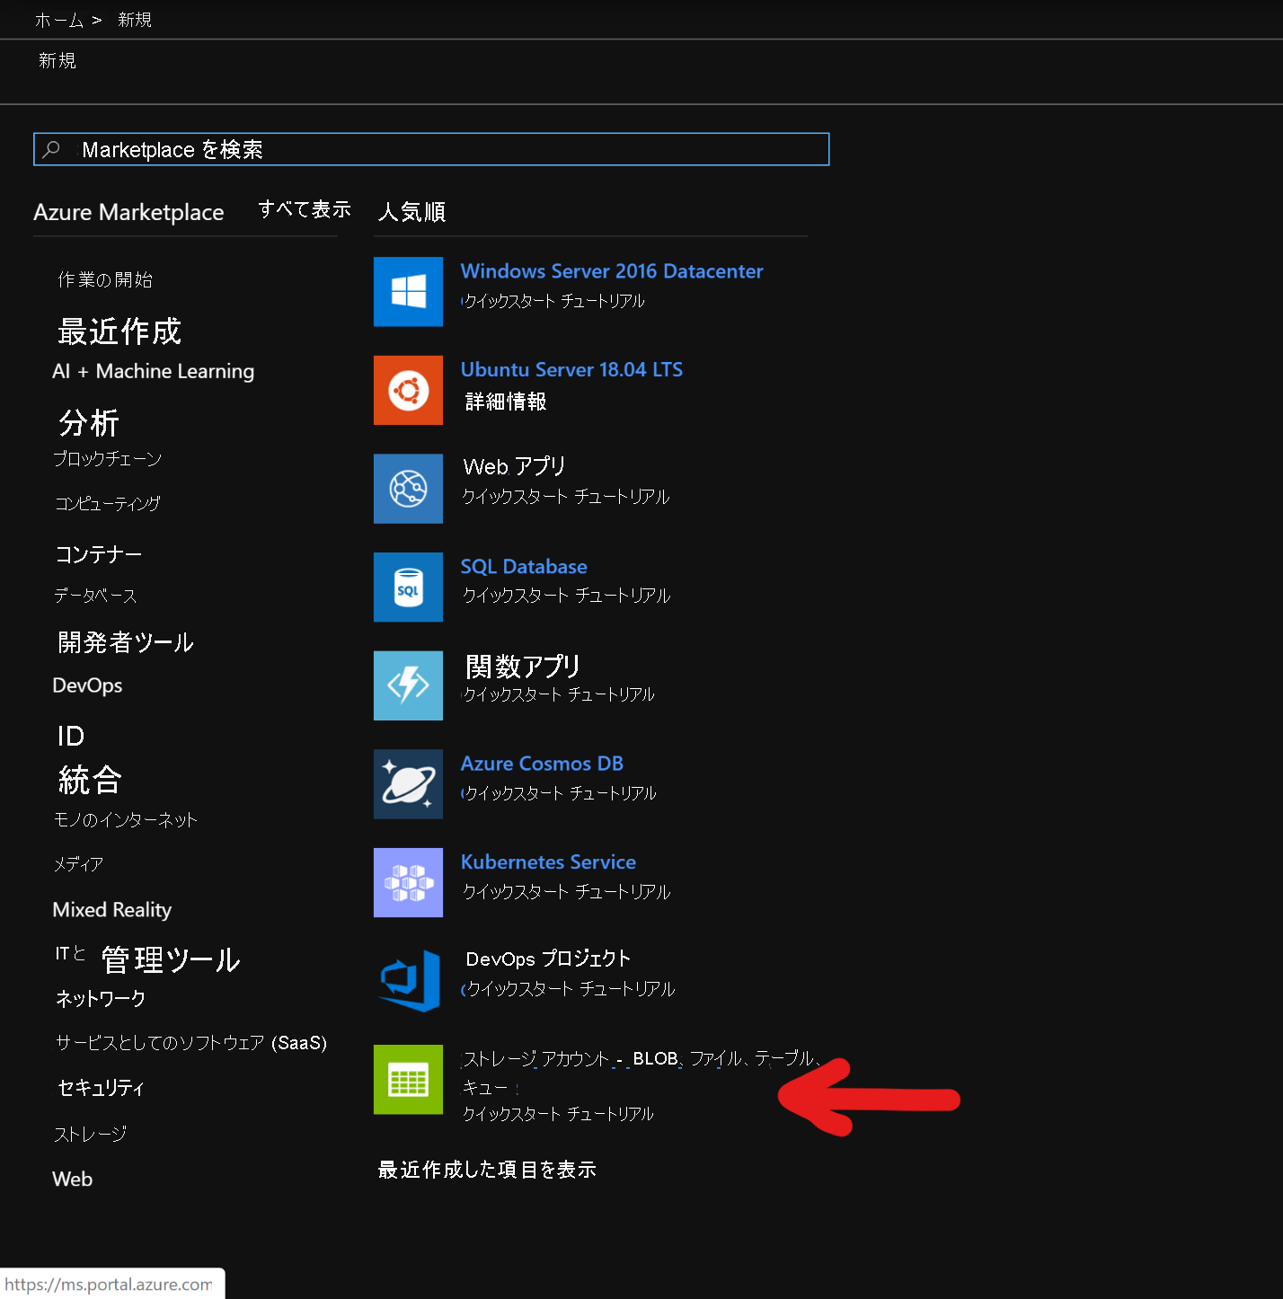
Task: Click the Kubernetes Service icon
Action: (x=408, y=882)
